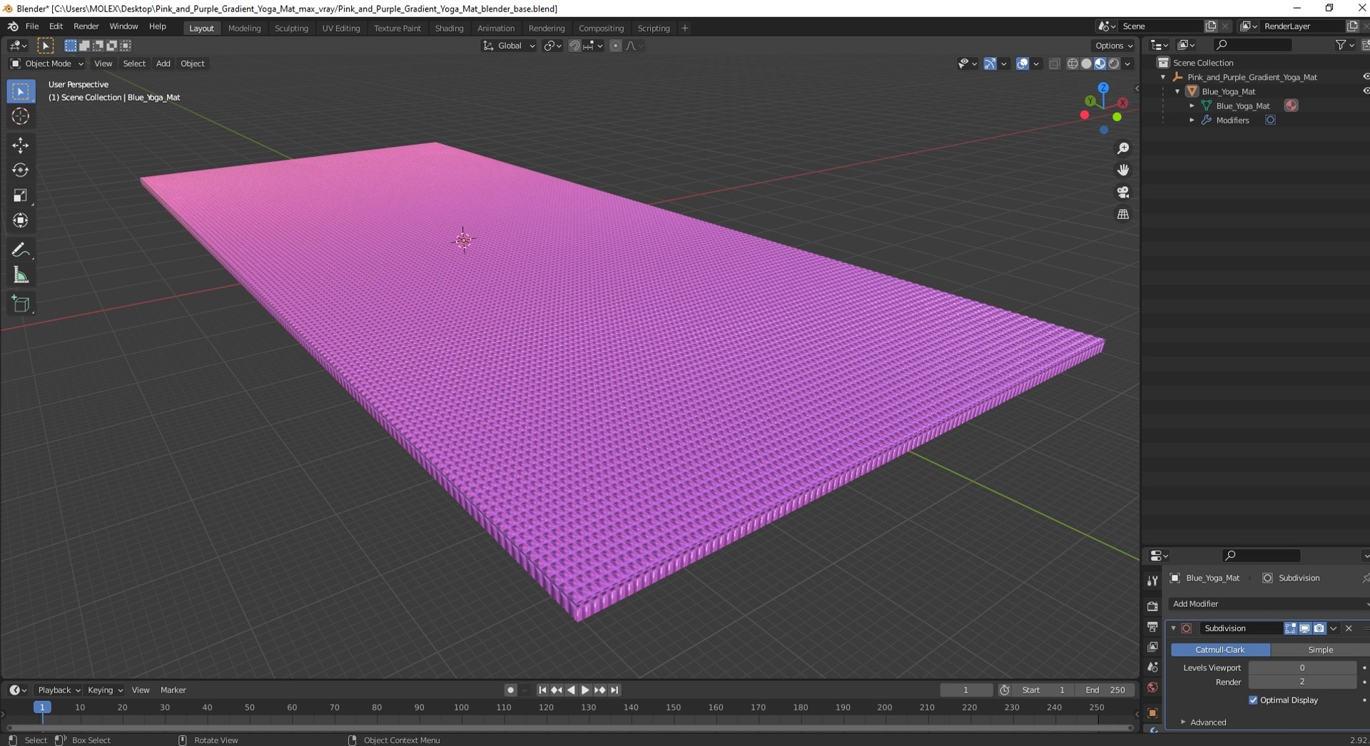This screenshot has width=1370, height=746.
Task: Select the Move tool in the toolbar
Action: pos(20,145)
